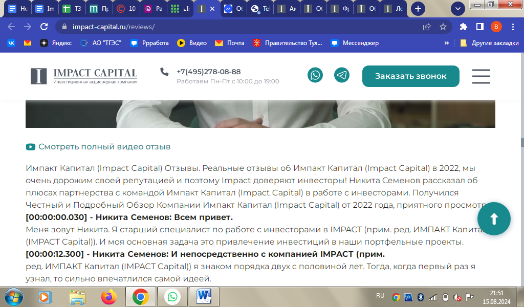Open the АО "ТГЭС" bookmark

pos(101,43)
